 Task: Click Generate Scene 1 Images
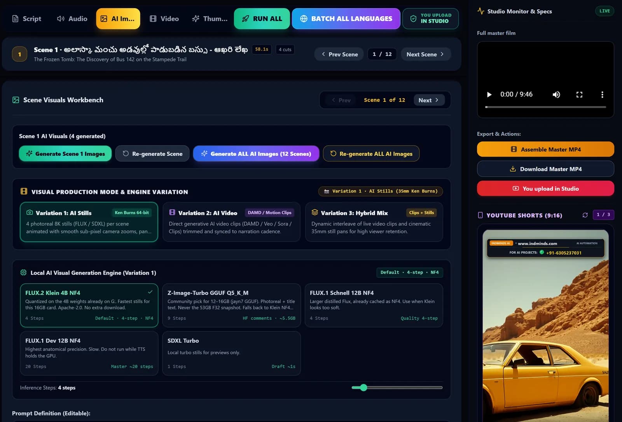(65, 154)
